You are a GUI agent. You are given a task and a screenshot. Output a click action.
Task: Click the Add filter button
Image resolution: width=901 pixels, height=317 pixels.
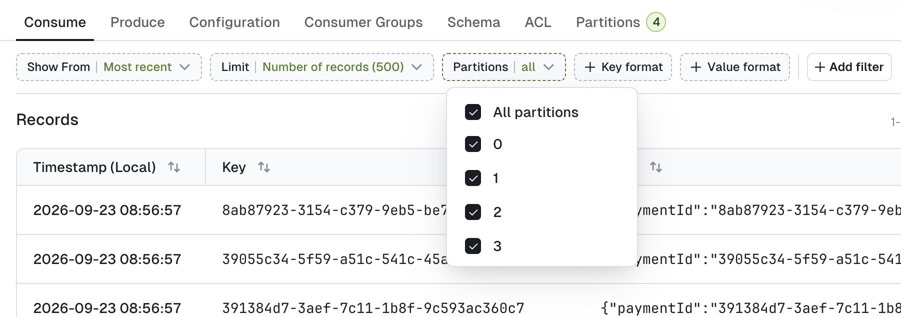[x=849, y=67]
